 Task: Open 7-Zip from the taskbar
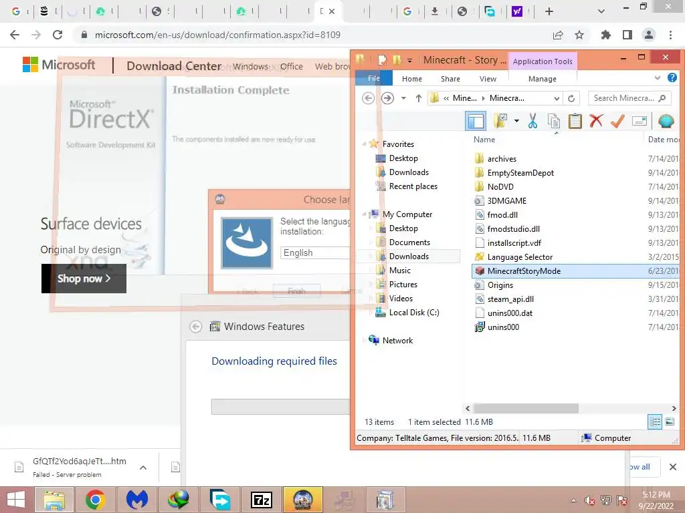pos(262,500)
